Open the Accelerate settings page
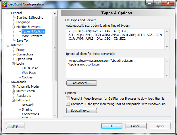Image resolution: width=177 pixels, height=135 pixels. point(24,96)
